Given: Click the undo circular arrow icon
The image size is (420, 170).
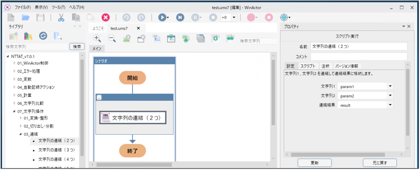Looking at the screenshot, I should (x=127, y=17).
